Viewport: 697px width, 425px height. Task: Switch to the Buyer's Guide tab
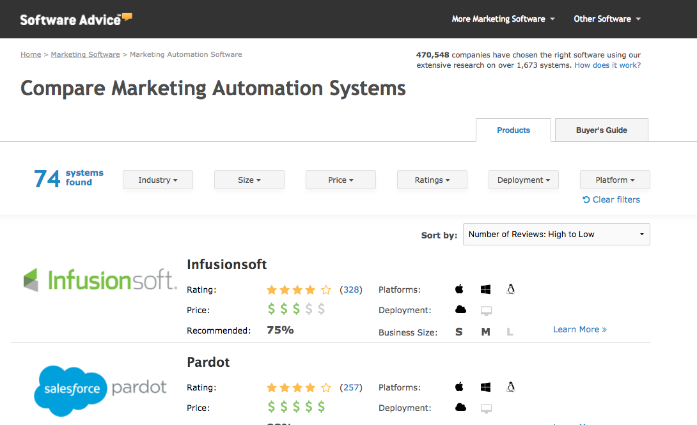click(601, 130)
